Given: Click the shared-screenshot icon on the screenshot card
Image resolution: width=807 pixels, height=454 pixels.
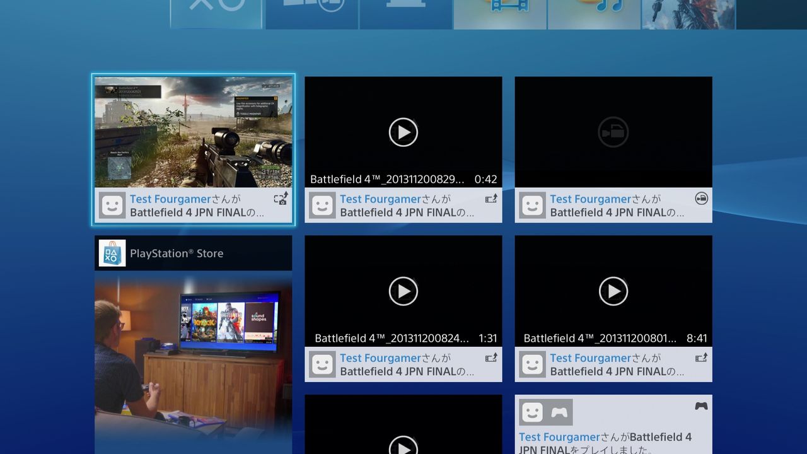Looking at the screenshot, I should pos(281,199).
